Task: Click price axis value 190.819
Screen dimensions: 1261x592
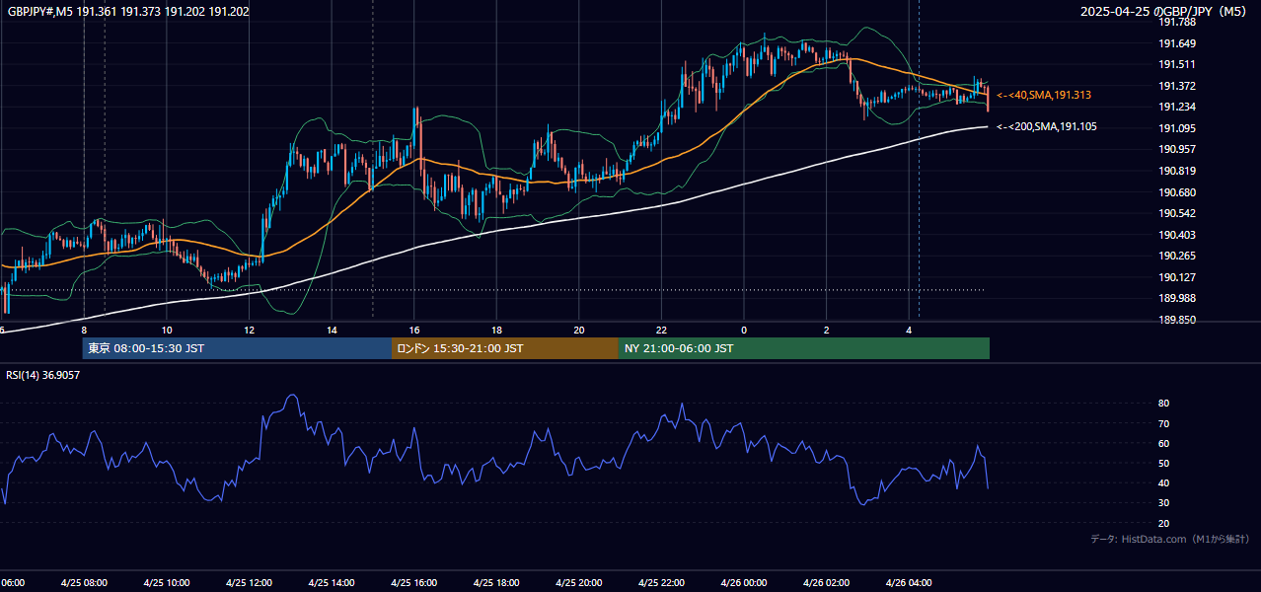Action: coord(1177,171)
